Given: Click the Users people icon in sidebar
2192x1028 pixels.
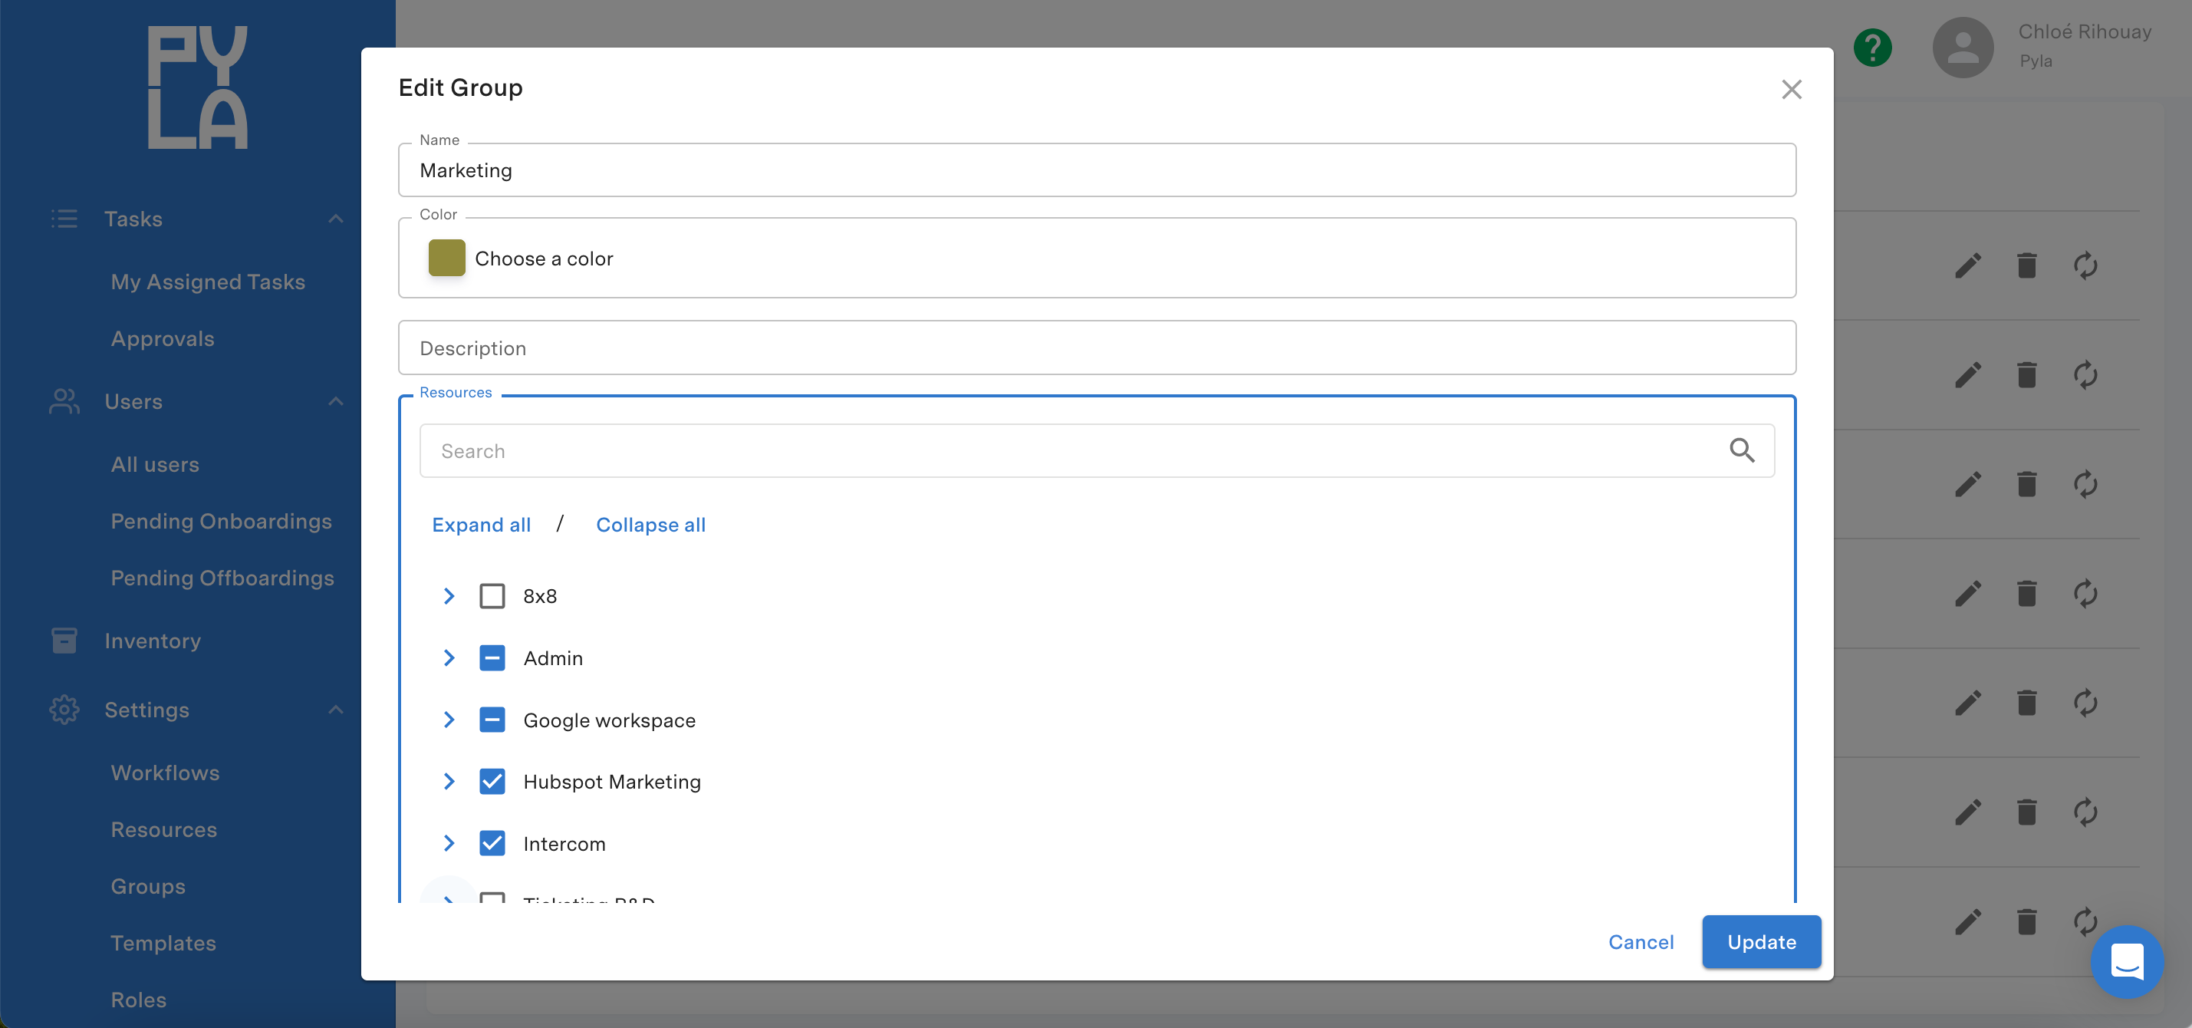Looking at the screenshot, I should (x=64, y=402).
